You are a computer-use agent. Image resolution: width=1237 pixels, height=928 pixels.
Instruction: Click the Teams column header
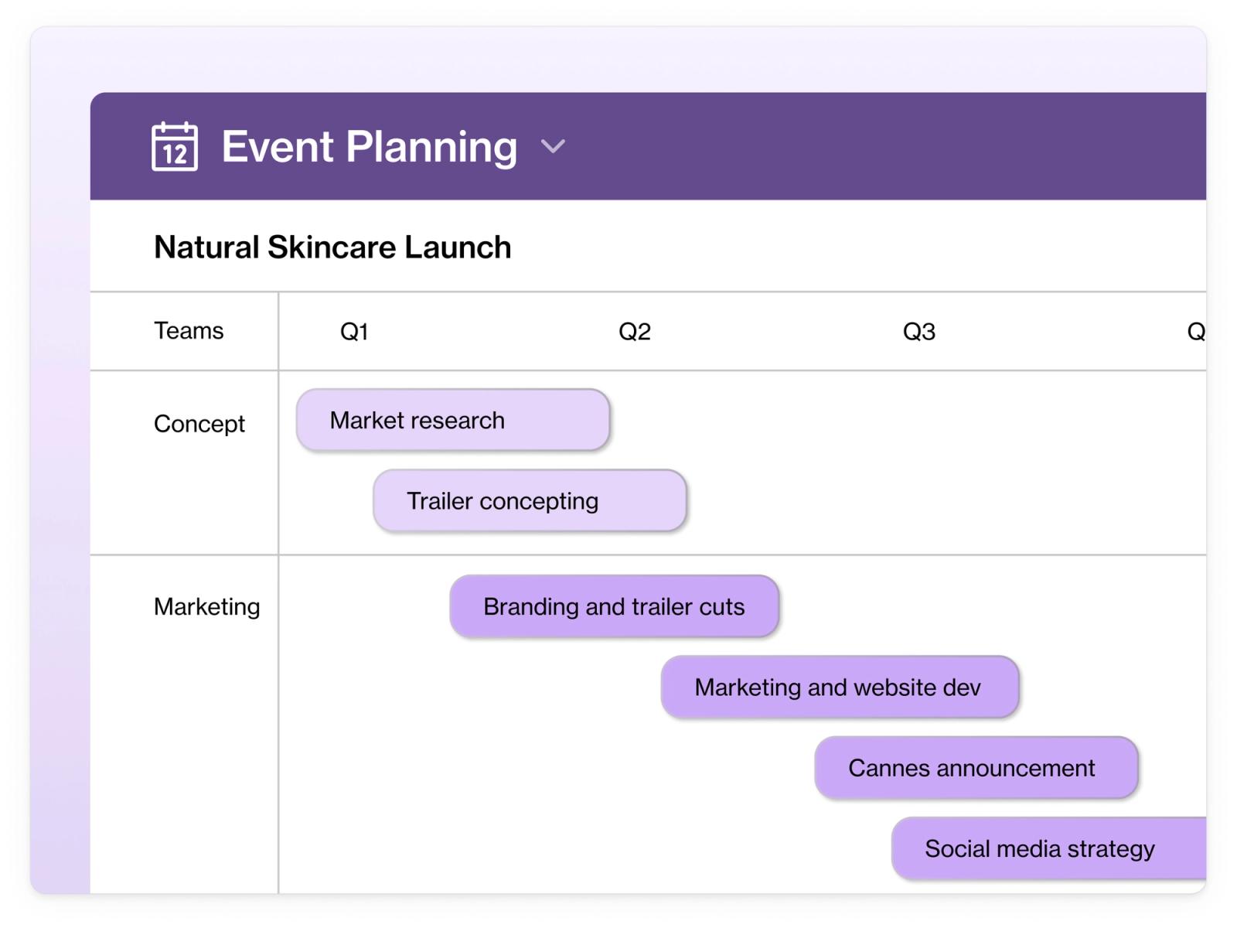click(x=189, y=331)
